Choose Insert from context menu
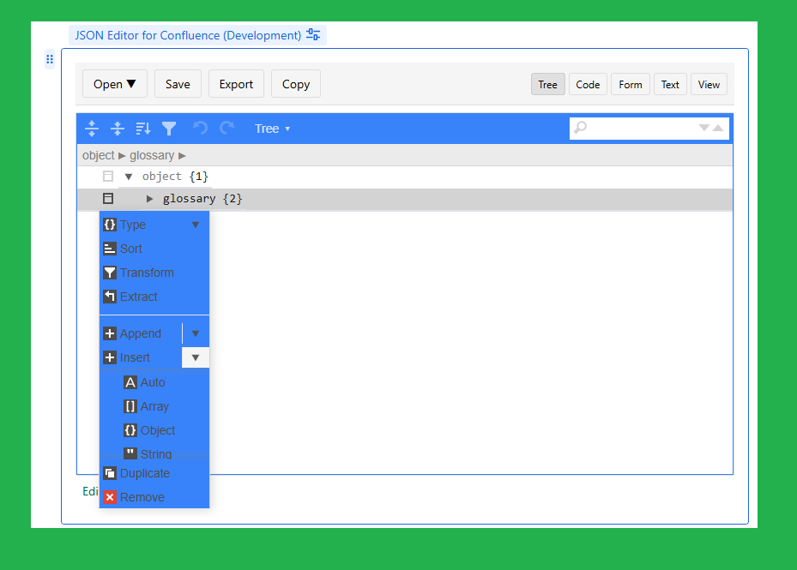The width and height of the screenshot is (797, 570). [141, 357]
